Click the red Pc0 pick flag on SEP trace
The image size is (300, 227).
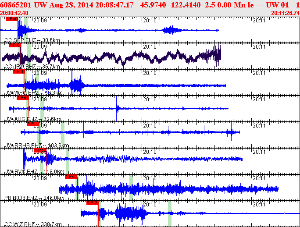[12, 19]
